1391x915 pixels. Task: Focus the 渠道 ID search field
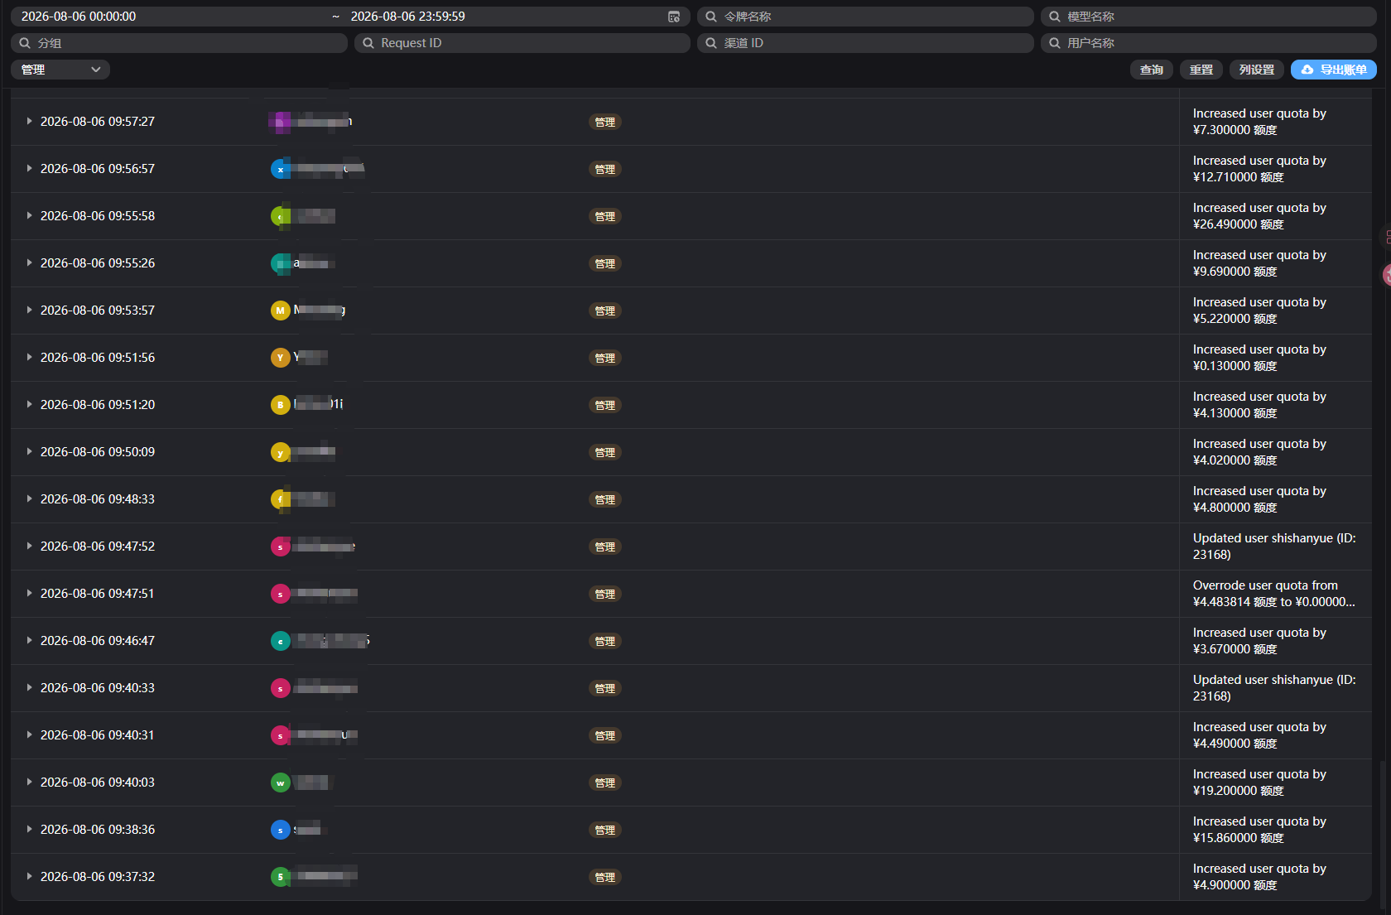[x=865, y=43]
